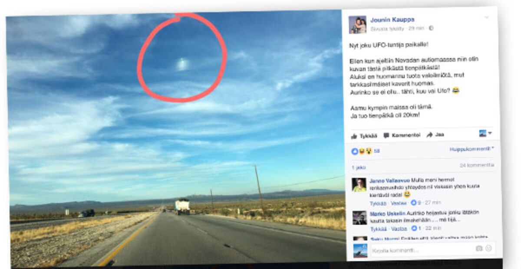Click the like reaction icon on Janne's comment
Viewport: 521px width, 269px height.
click(413, 203)
